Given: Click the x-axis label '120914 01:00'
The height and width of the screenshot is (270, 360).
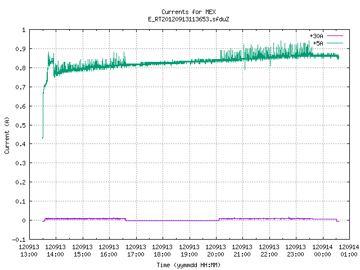Looking at the screenshot, I should point(349,251).
